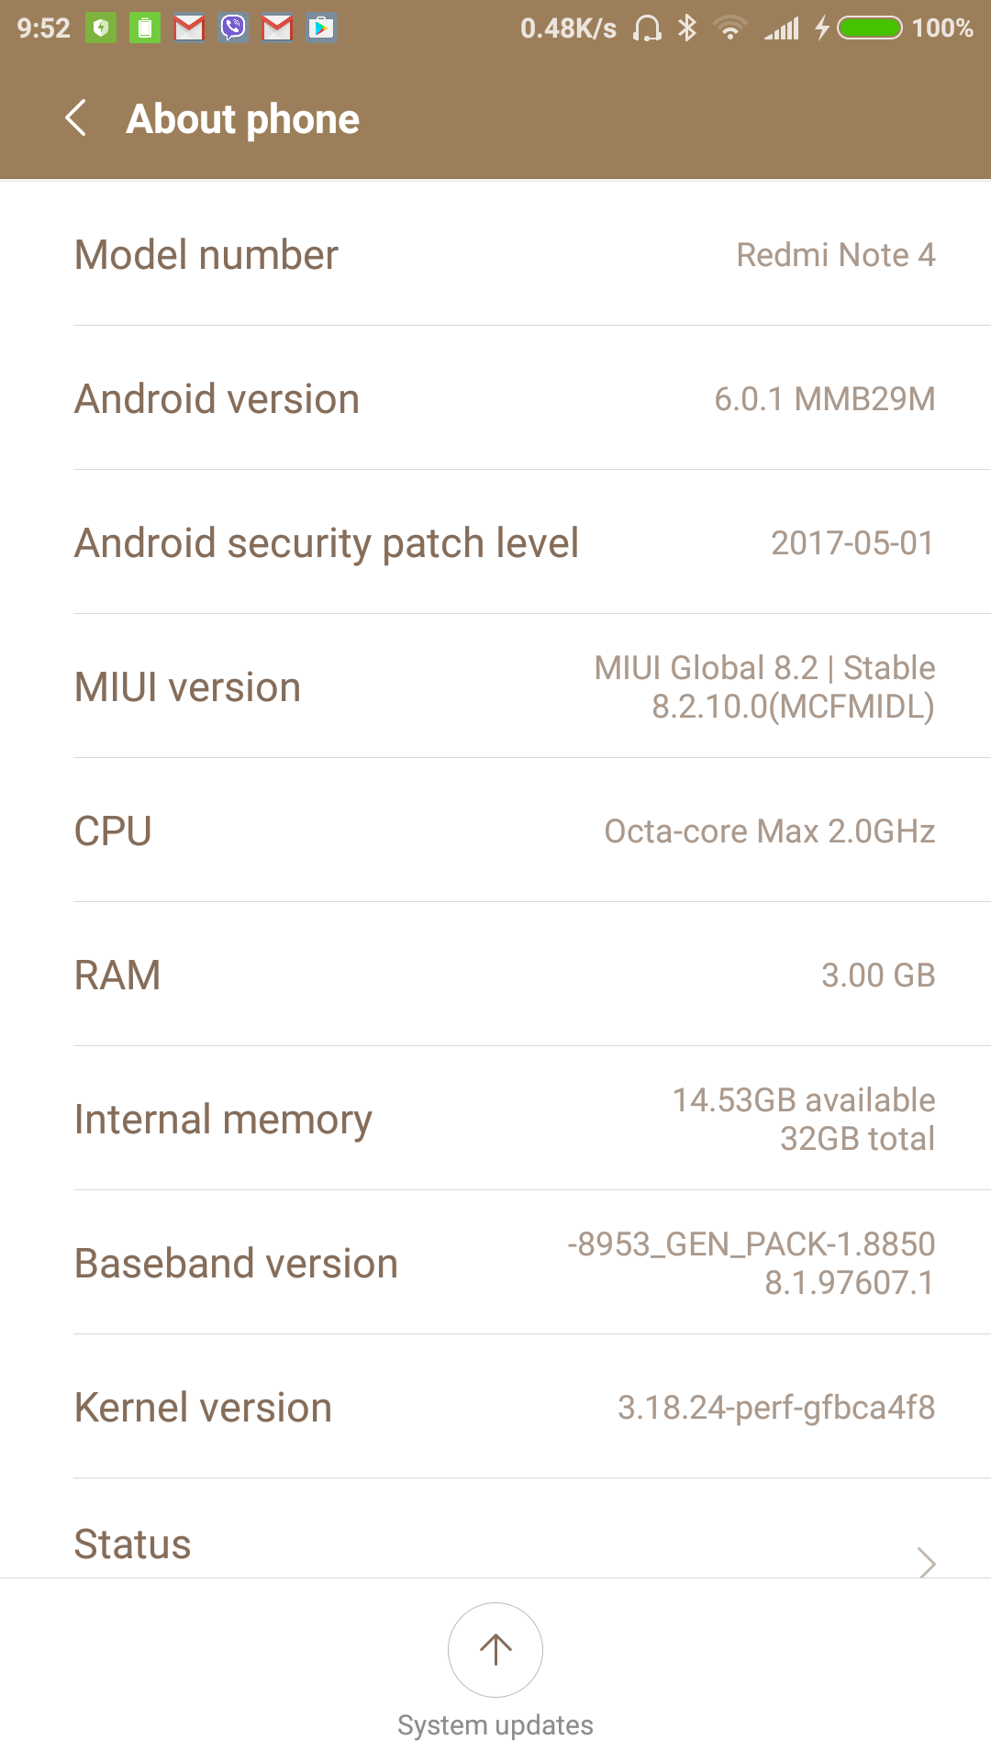Tap the green battery notification icon
This screenshot has width=991, height=1762.
[x=145, y=28]
